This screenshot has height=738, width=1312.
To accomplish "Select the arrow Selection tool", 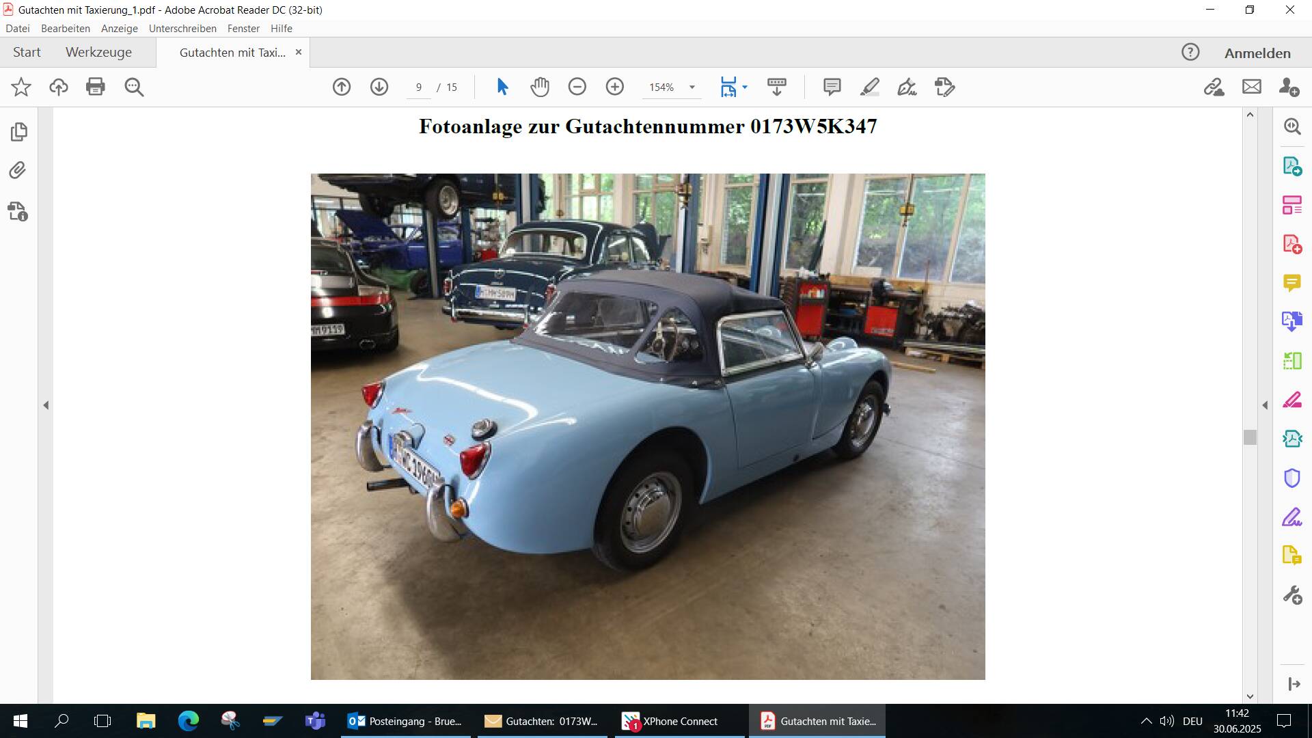I will (x=502, y=87).
